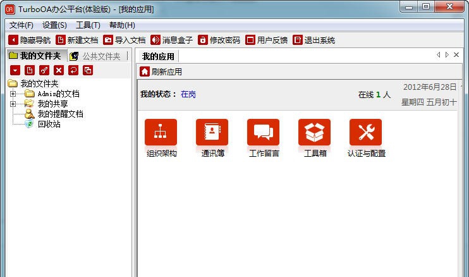Expand the Admin的文档 tree node
Screen dimensions: 469x277
pos(13,94)
